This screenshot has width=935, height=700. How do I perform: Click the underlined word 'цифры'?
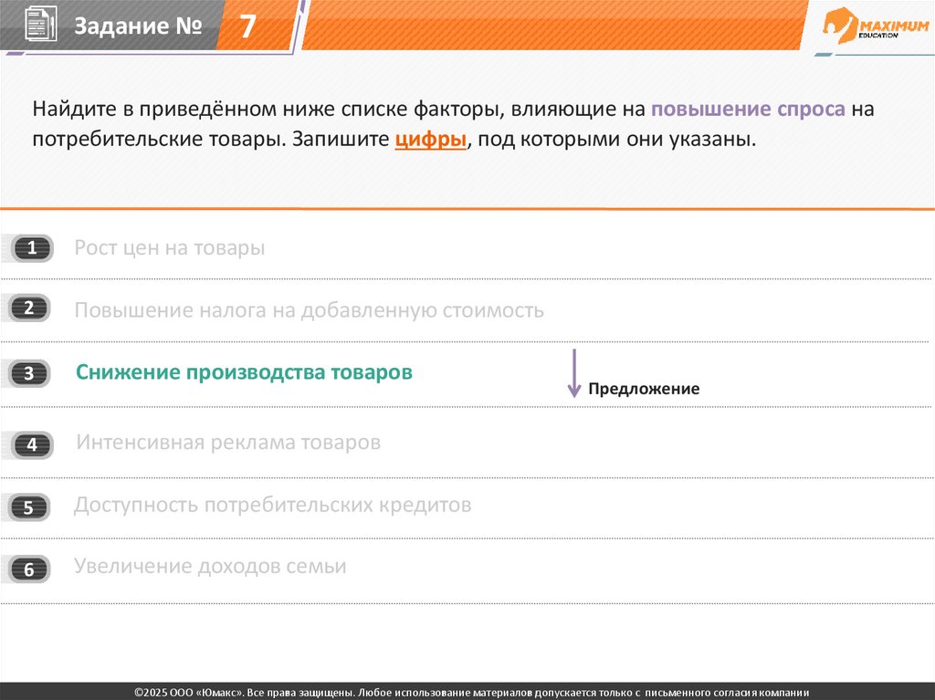point(431,140)
